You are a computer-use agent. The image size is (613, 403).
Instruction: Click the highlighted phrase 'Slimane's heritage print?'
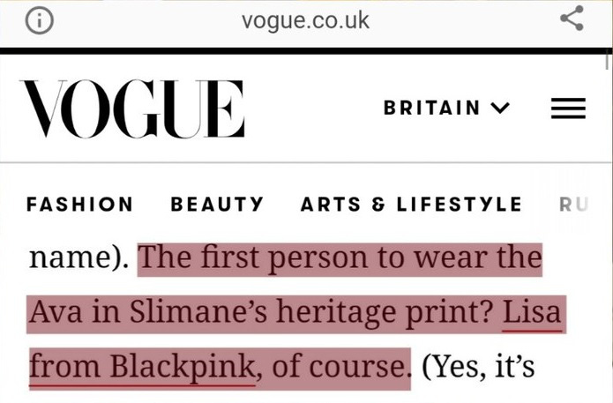[313, 312]
